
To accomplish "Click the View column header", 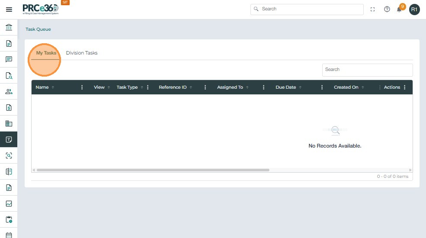I will (x=99, y=87).
